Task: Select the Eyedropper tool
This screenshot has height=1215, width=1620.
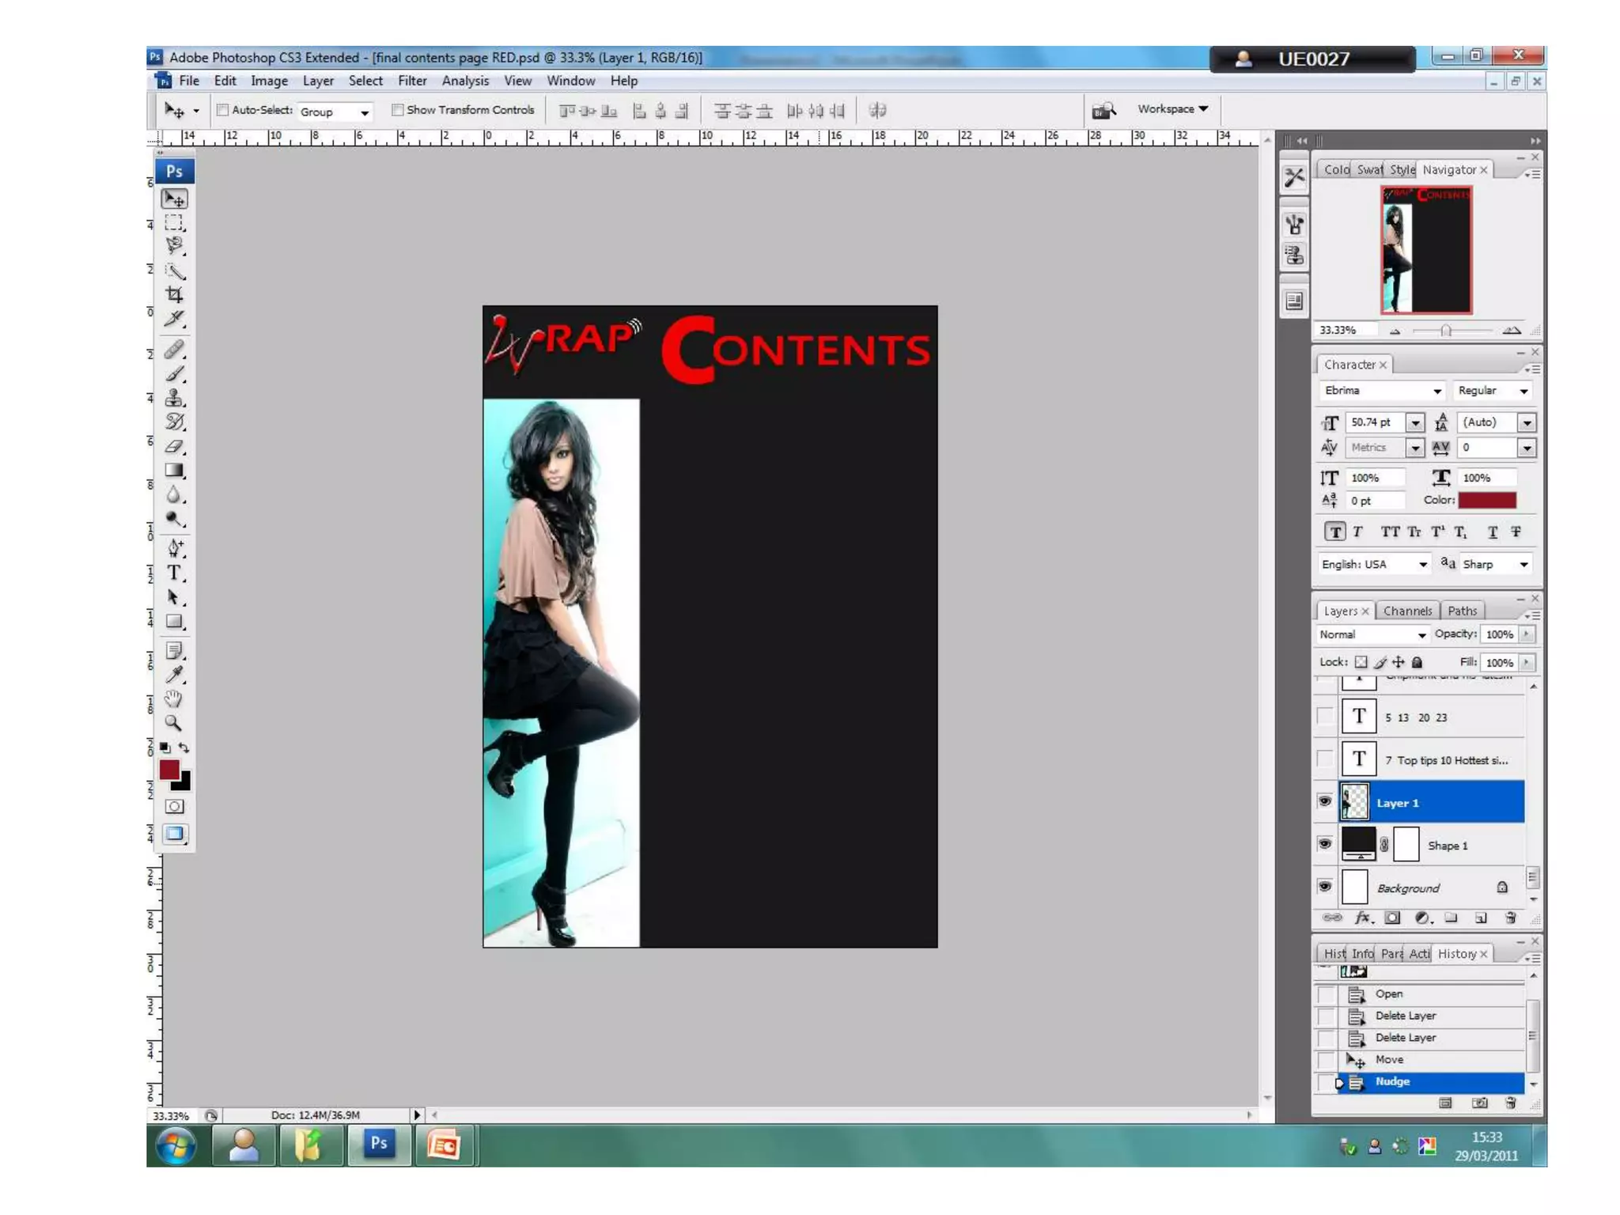Action: (174, 675)
